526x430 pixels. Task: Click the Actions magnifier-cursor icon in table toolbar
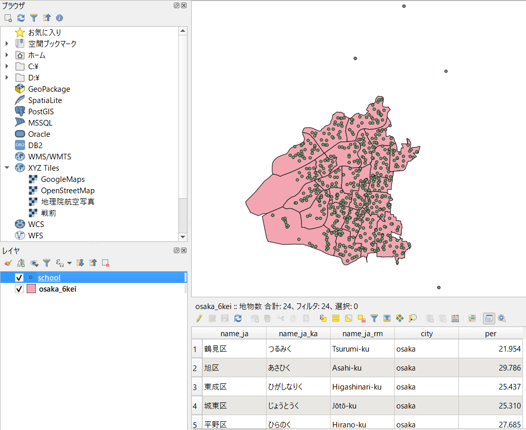point(502,318)
